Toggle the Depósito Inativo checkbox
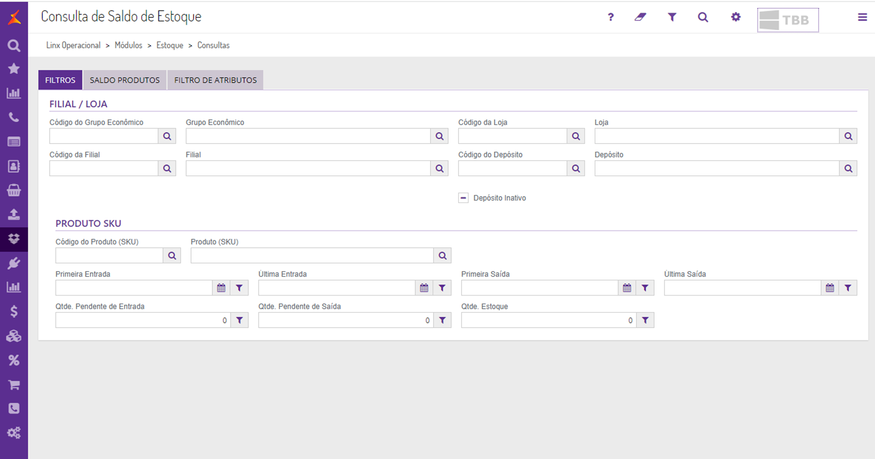 click(463, 198)
